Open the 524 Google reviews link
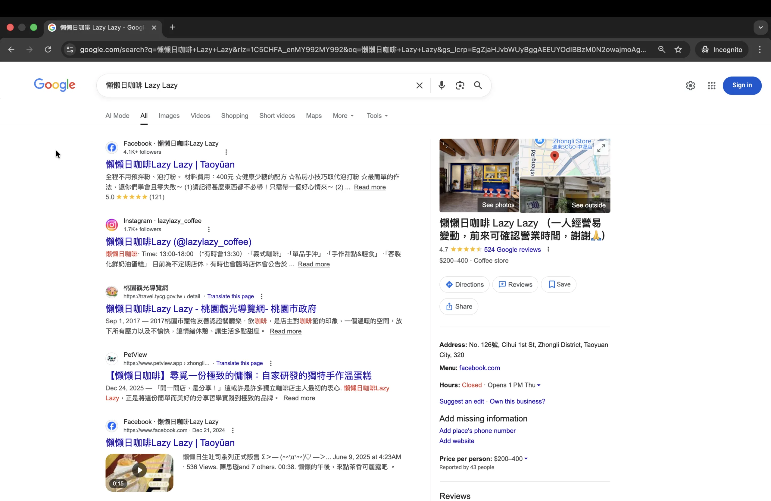This screenshot has height=501, width=771. 512,249
